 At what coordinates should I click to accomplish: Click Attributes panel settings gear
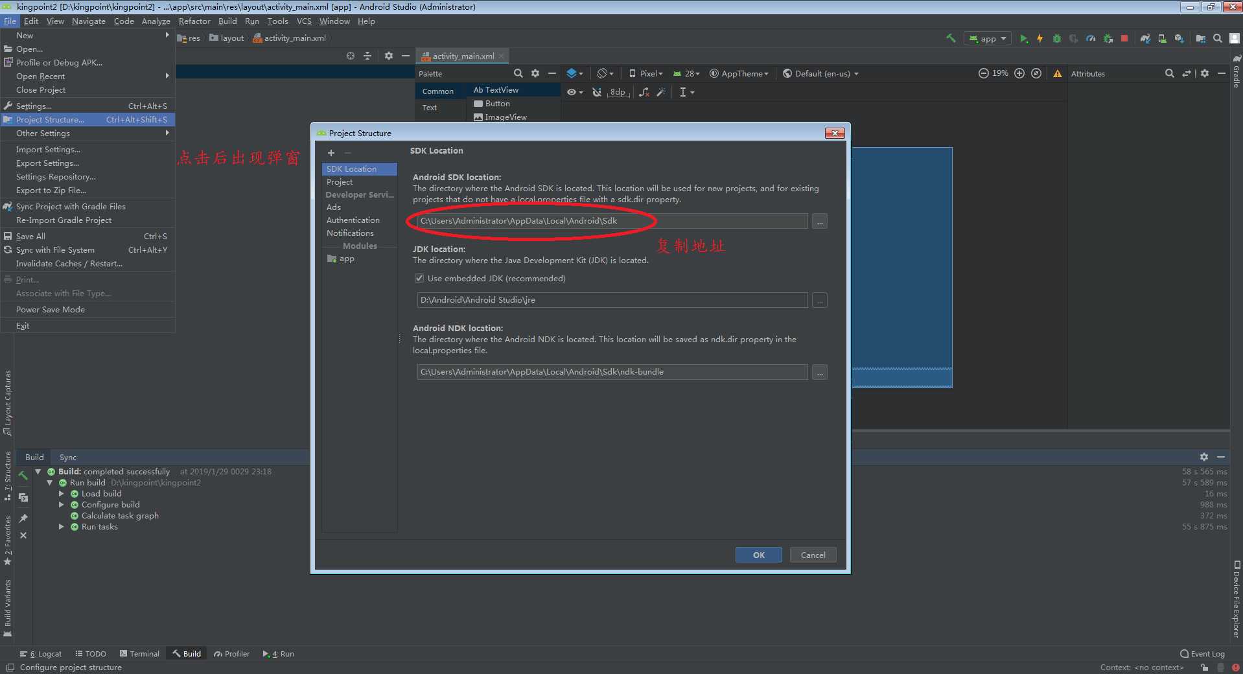(1205, 73)
